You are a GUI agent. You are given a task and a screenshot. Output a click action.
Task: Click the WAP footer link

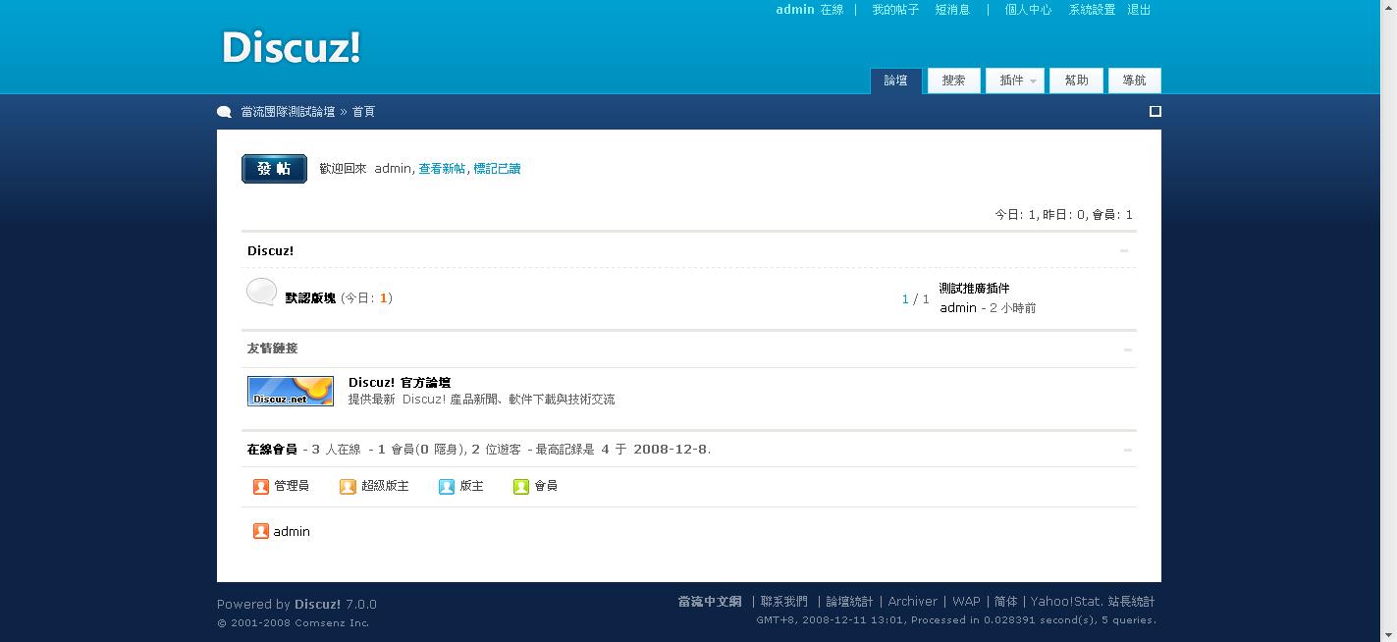point(966,602)
